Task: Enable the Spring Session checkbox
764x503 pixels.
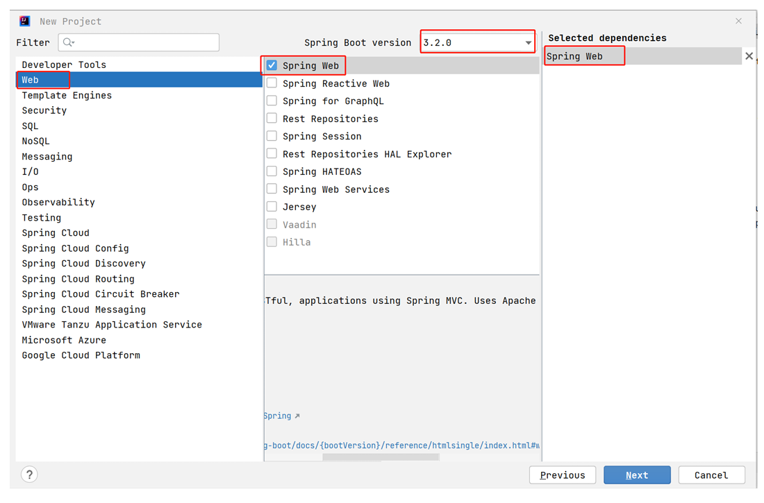Action: (x=272, y=136)
